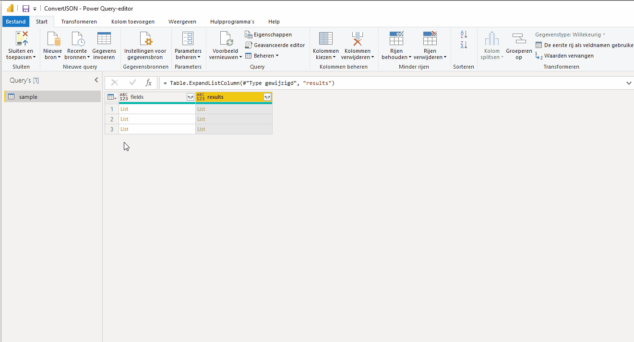Click Kolommen kiezen icon

(x=326, y=39)
